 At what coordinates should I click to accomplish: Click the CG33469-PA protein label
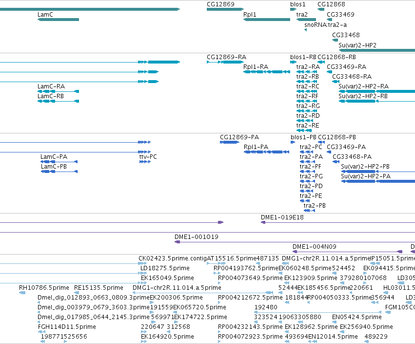[x=346, y=147]
